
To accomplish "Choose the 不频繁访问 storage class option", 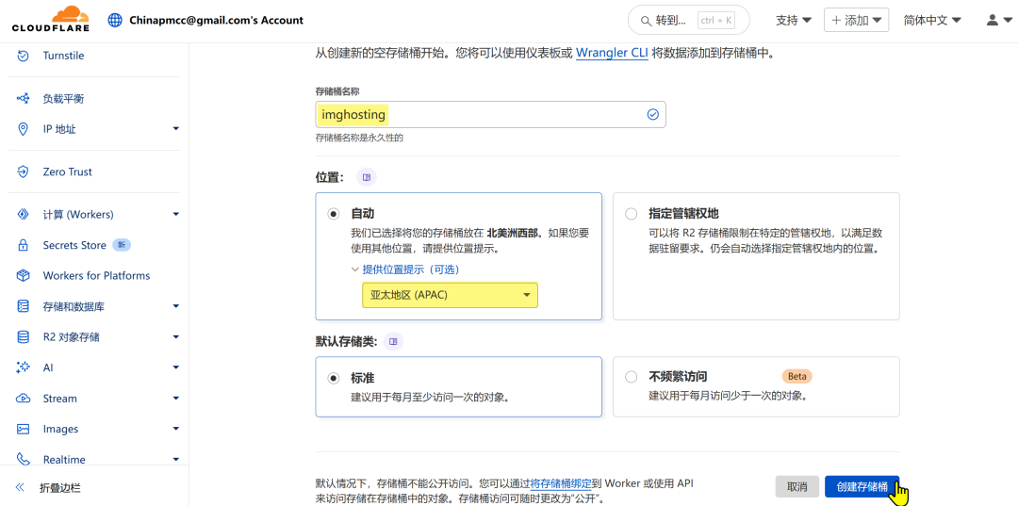I will click(631, 377).
